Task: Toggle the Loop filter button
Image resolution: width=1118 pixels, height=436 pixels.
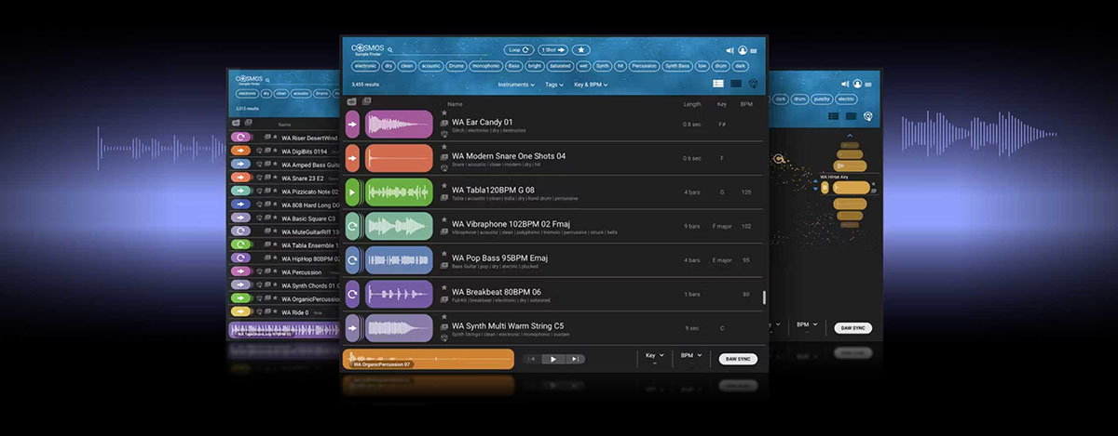Action: point(519,49)
